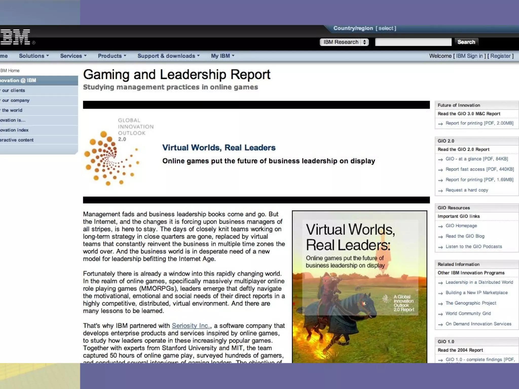Click arrow icon beside Read the GIO Blog
The height and width of the screenshot is (389, 519).
[x=440, y=237]
